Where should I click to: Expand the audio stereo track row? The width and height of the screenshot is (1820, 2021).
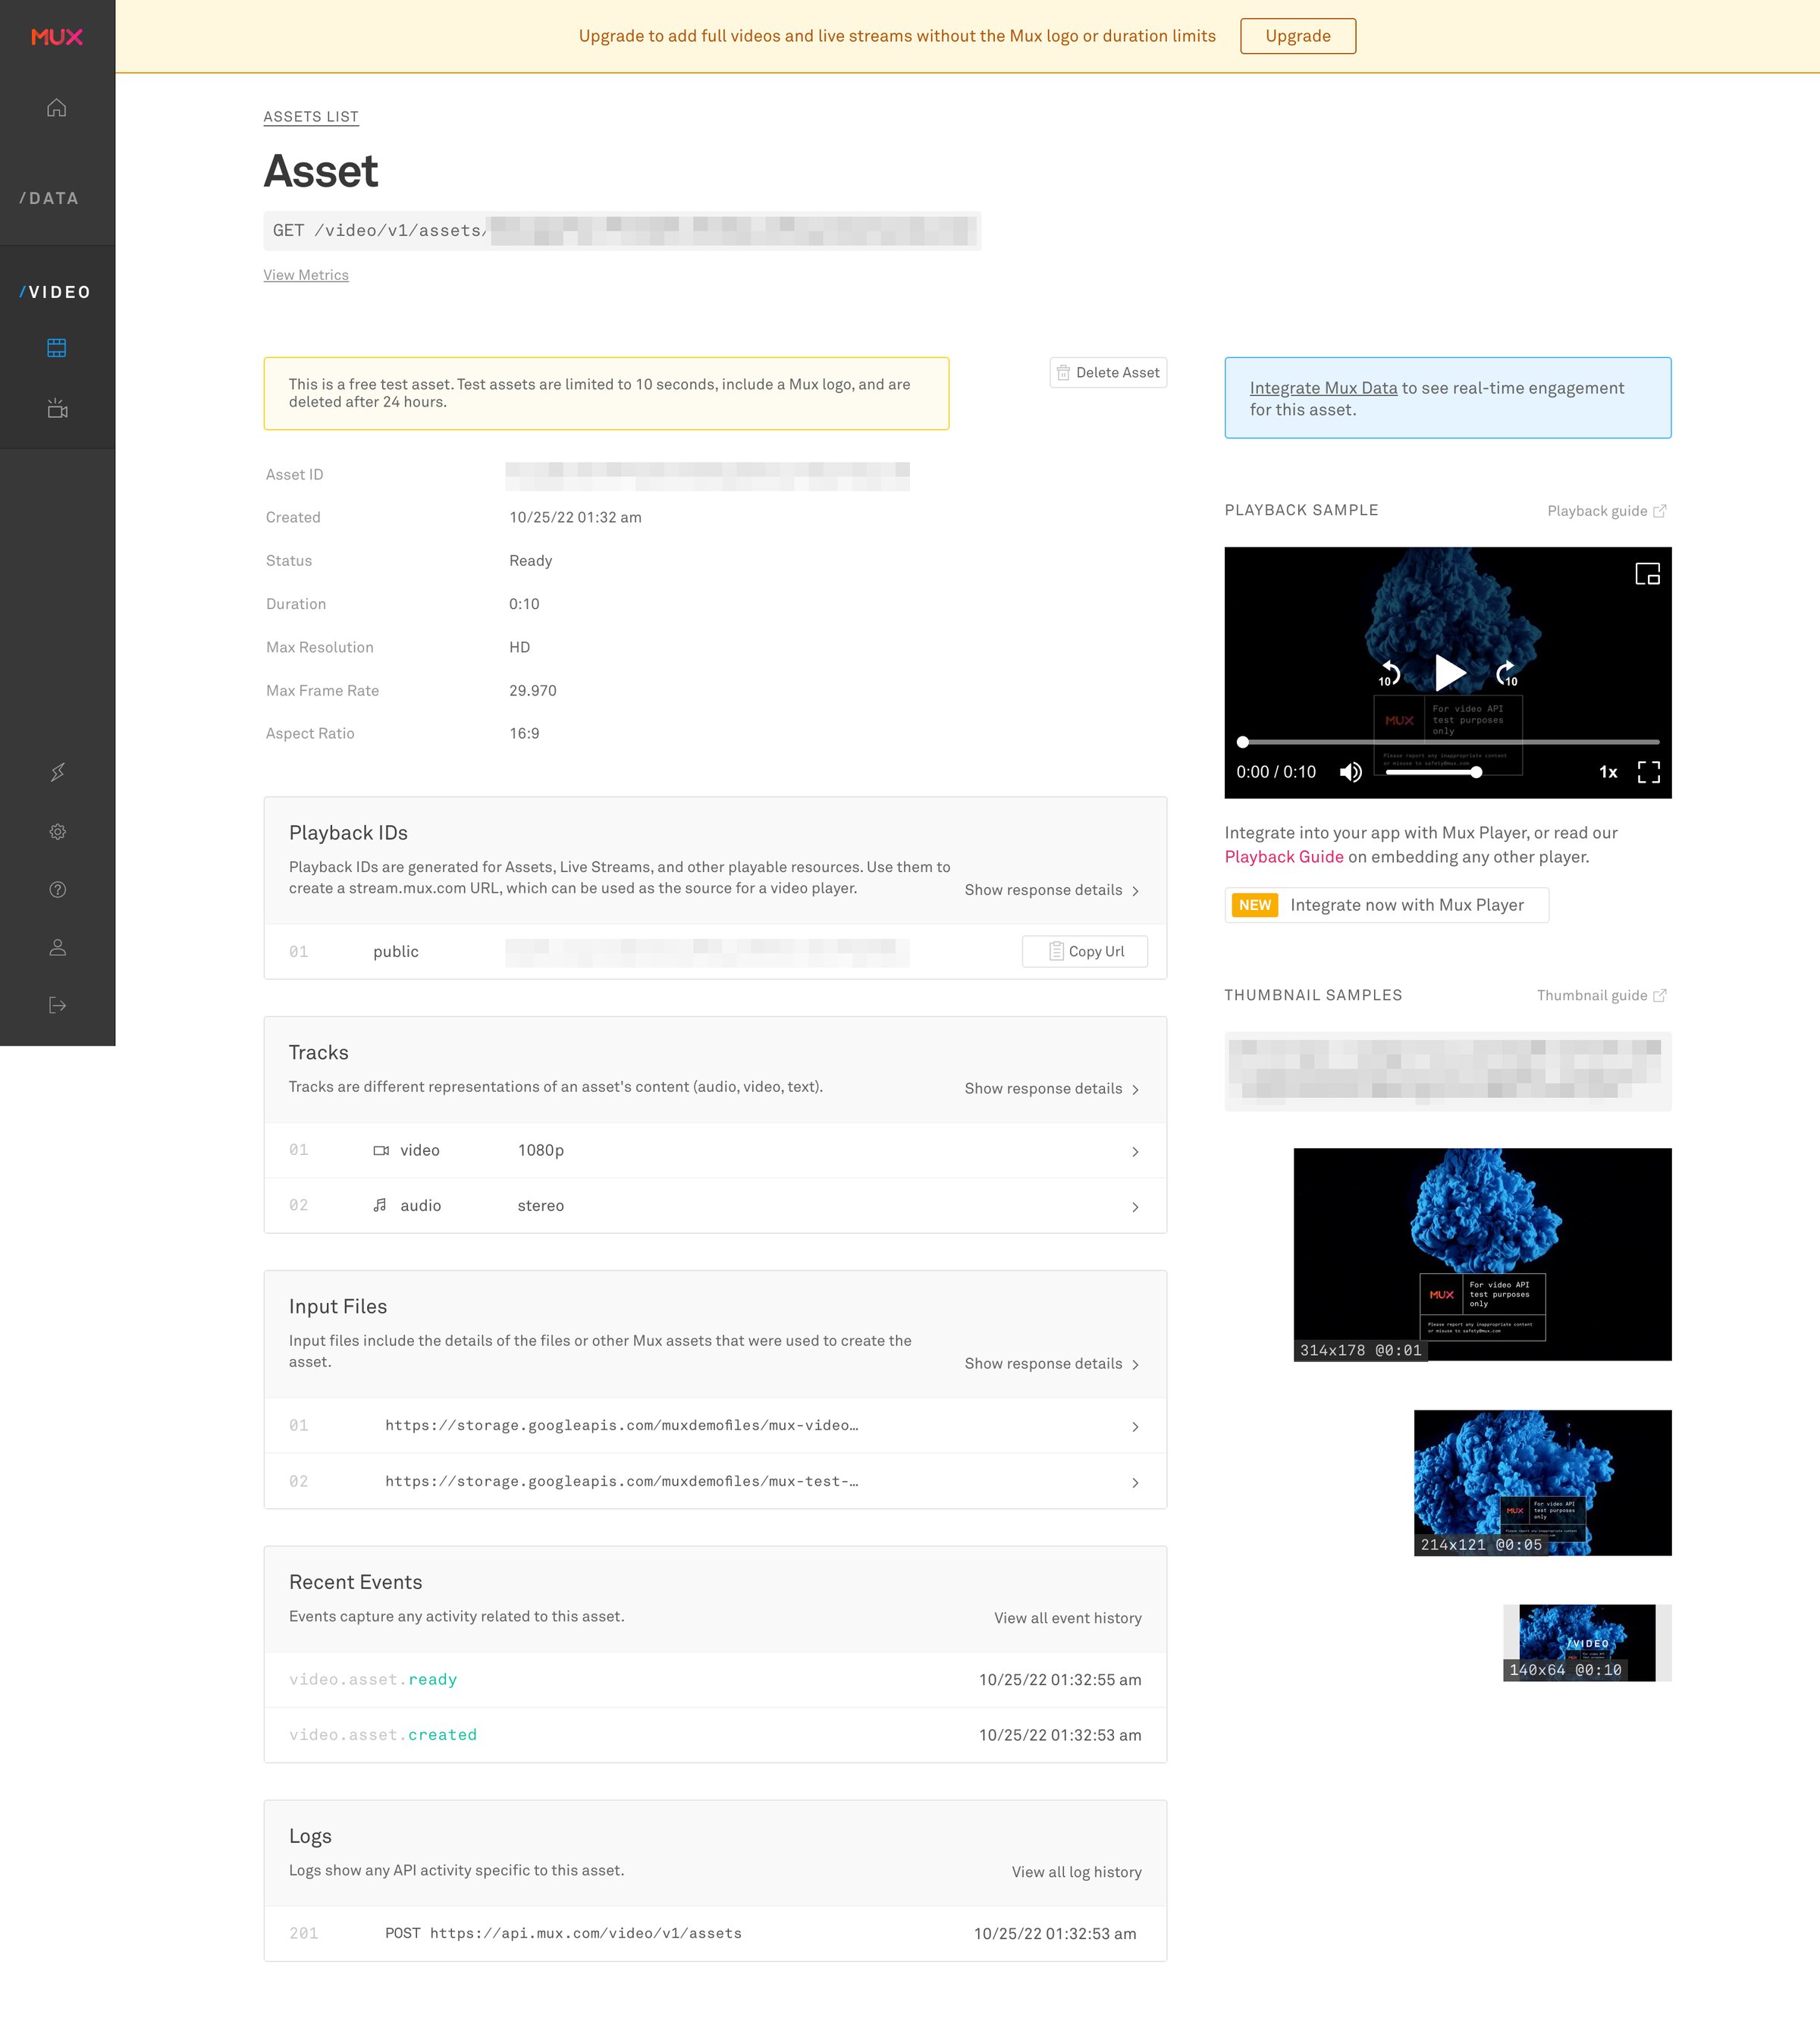715,1206
